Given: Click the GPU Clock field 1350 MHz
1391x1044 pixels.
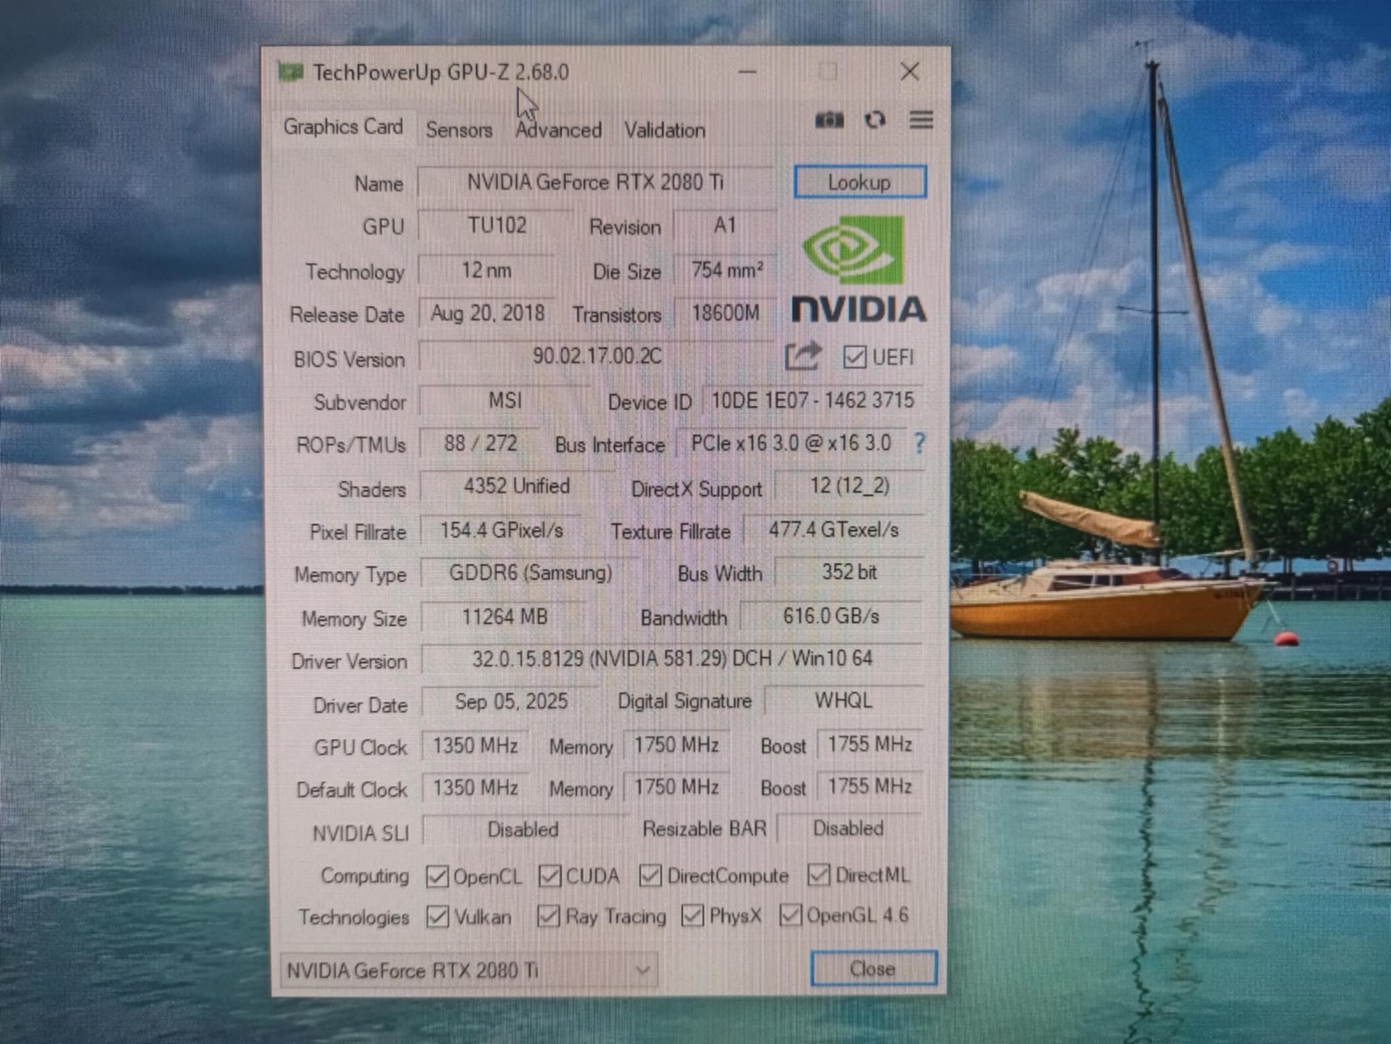Looking at the screenshot, I should (476, 745).
